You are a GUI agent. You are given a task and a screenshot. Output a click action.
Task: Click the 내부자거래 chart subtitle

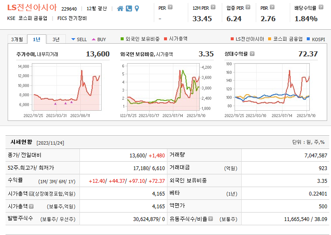[x=48, y=54]
